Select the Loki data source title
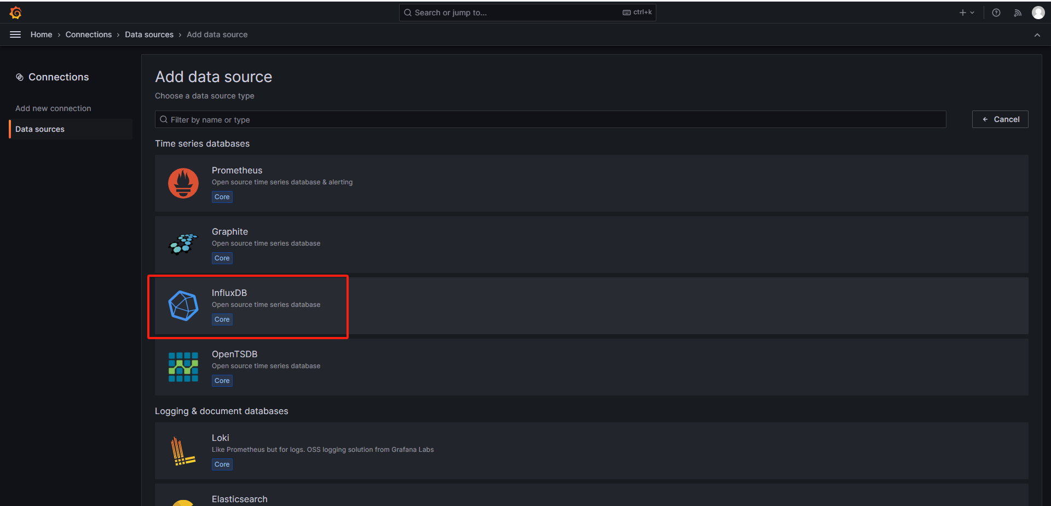 tap(221, 438)
